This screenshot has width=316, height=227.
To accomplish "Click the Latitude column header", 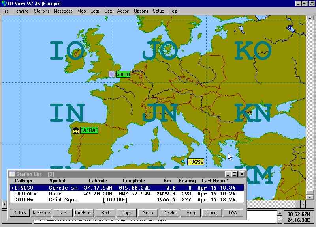I will tap(98, 181).
